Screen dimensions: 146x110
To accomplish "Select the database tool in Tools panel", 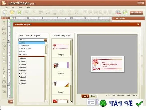I will 4,69.
